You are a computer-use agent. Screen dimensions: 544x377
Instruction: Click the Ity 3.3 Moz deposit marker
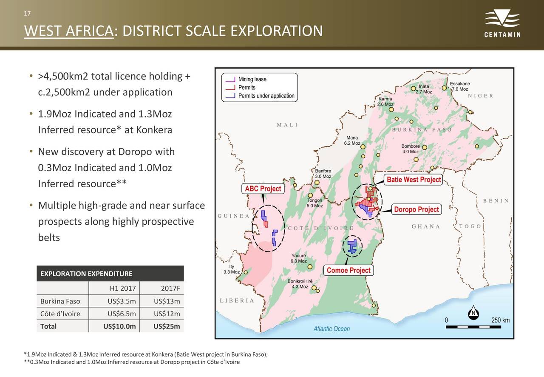246,272
